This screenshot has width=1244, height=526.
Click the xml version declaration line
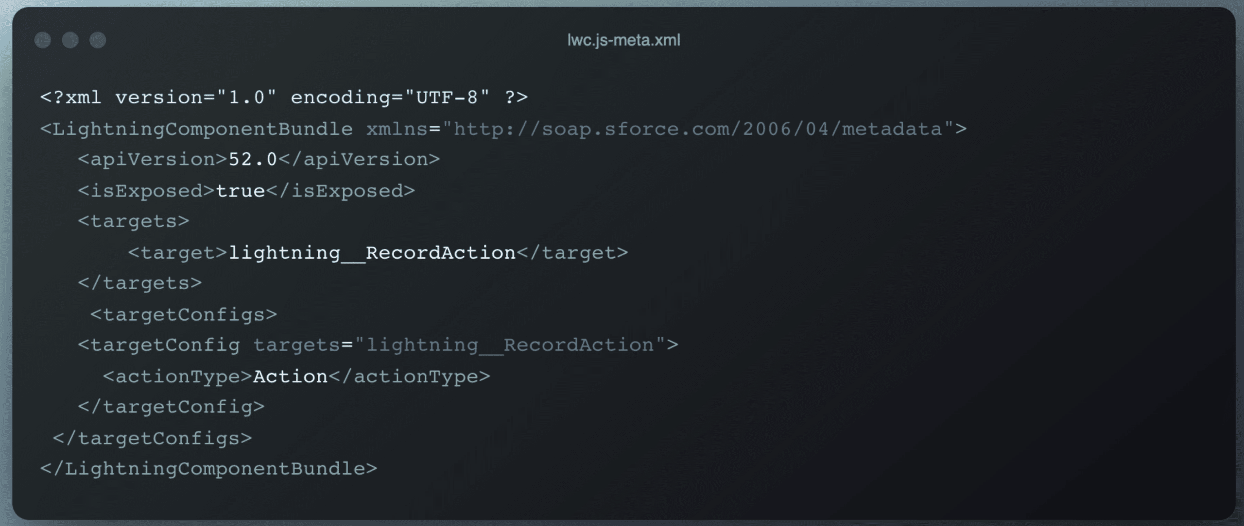click(284, 98)
